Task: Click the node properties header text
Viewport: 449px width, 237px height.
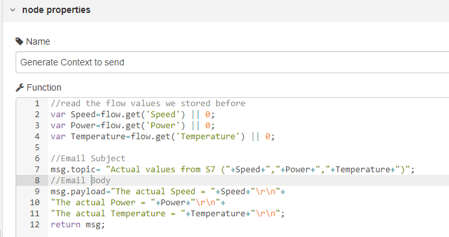Action: pyautogui.click(x=56, y=10)
